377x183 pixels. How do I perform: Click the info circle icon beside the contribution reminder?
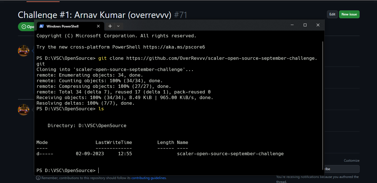pos(38,178)
